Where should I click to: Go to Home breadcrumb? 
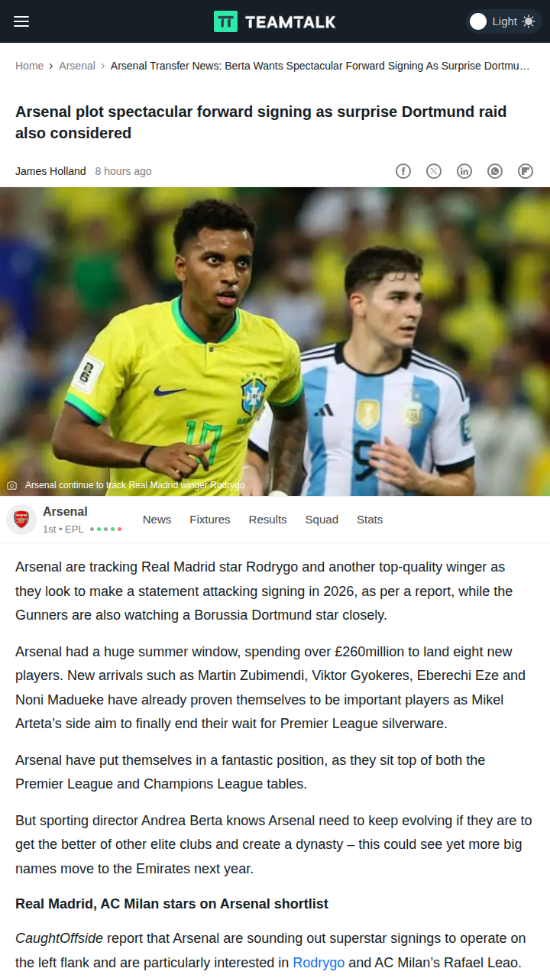tap(29, 66)
